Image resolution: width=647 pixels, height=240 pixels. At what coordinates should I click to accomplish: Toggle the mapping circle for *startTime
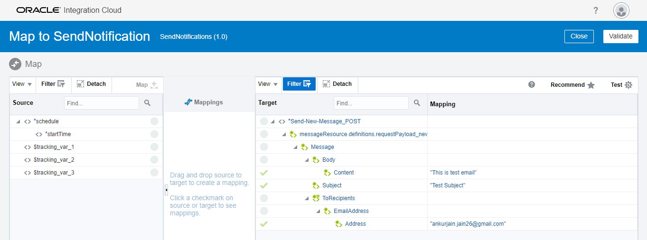[154, 134]
